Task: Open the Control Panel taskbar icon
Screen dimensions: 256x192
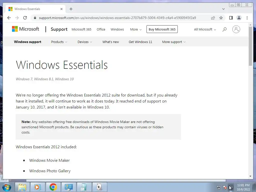Action: click(x=68, y=187)
